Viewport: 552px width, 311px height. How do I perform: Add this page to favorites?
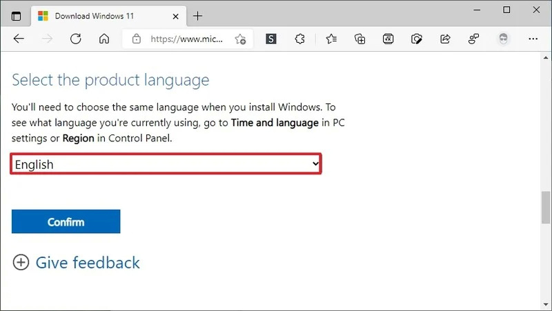(240, 39)
